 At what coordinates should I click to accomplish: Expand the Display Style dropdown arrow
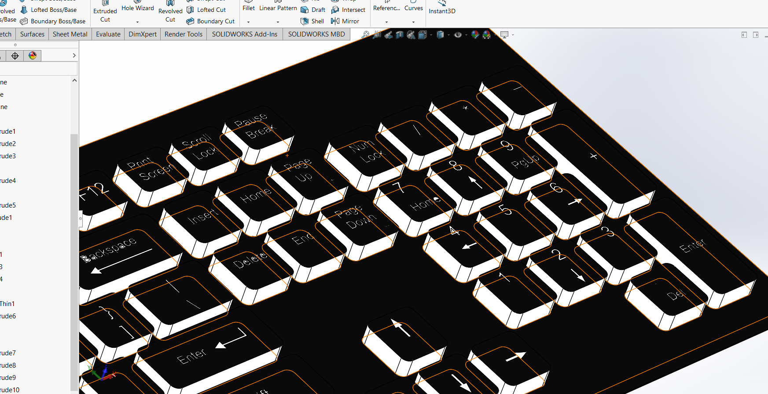(x=448, y=35)
